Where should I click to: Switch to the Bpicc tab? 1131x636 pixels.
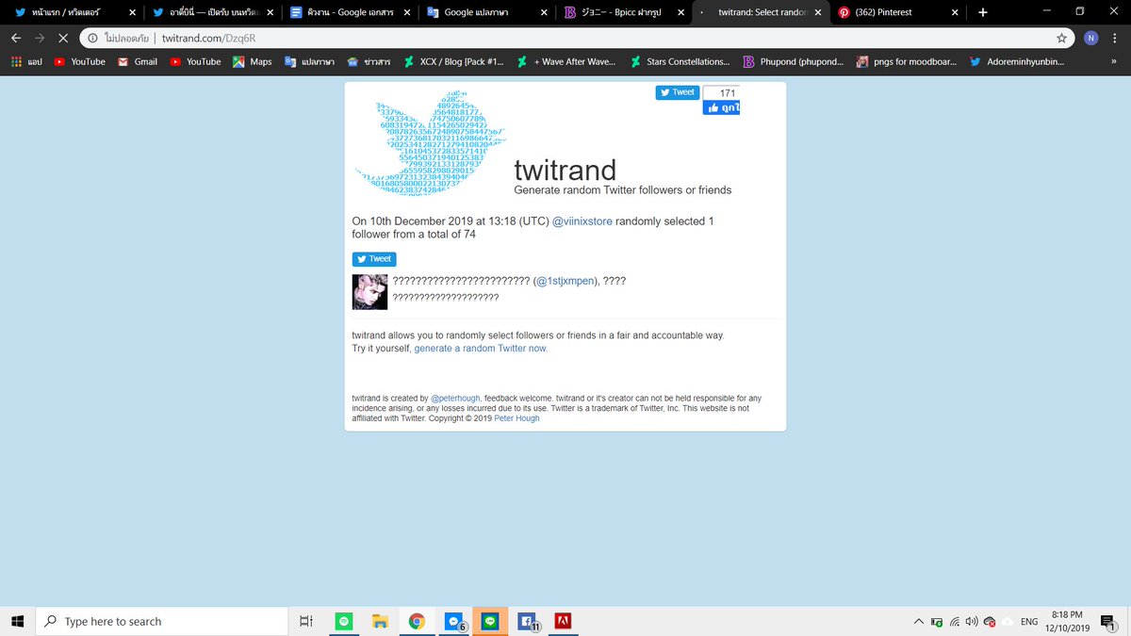pyautogui.click(x=624, y=12)
